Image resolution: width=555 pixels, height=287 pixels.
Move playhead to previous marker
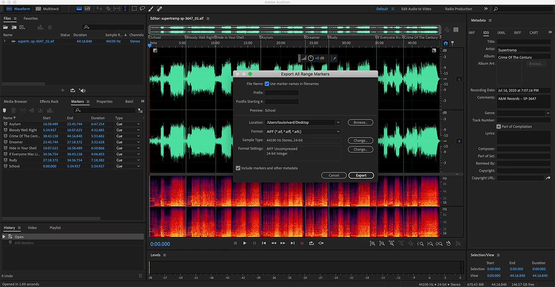pos(264,243)
